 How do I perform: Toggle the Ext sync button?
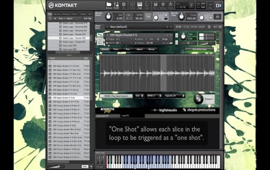click(129, 15)
